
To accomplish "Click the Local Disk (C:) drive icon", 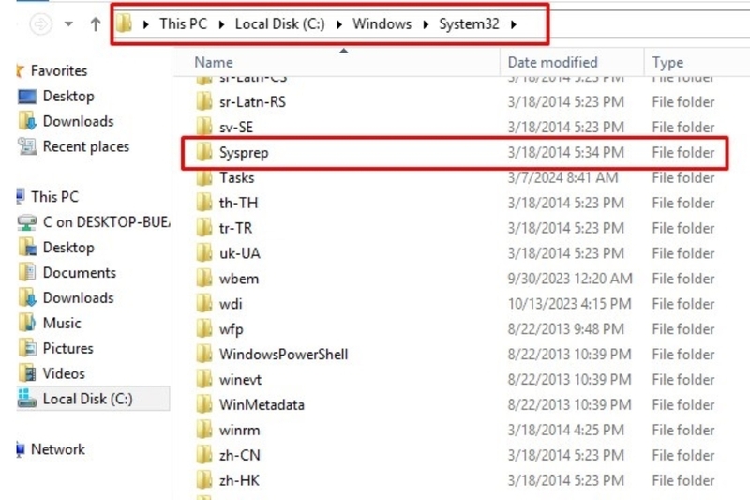I will (27, 398).
